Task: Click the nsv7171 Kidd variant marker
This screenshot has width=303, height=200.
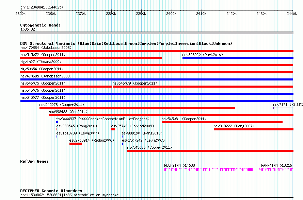Action: pos(284,108)
